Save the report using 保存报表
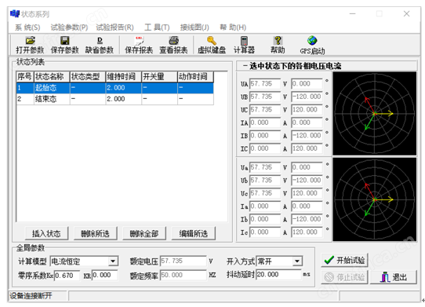This screenshot has height=307, width=425. [x=139, y=46]
